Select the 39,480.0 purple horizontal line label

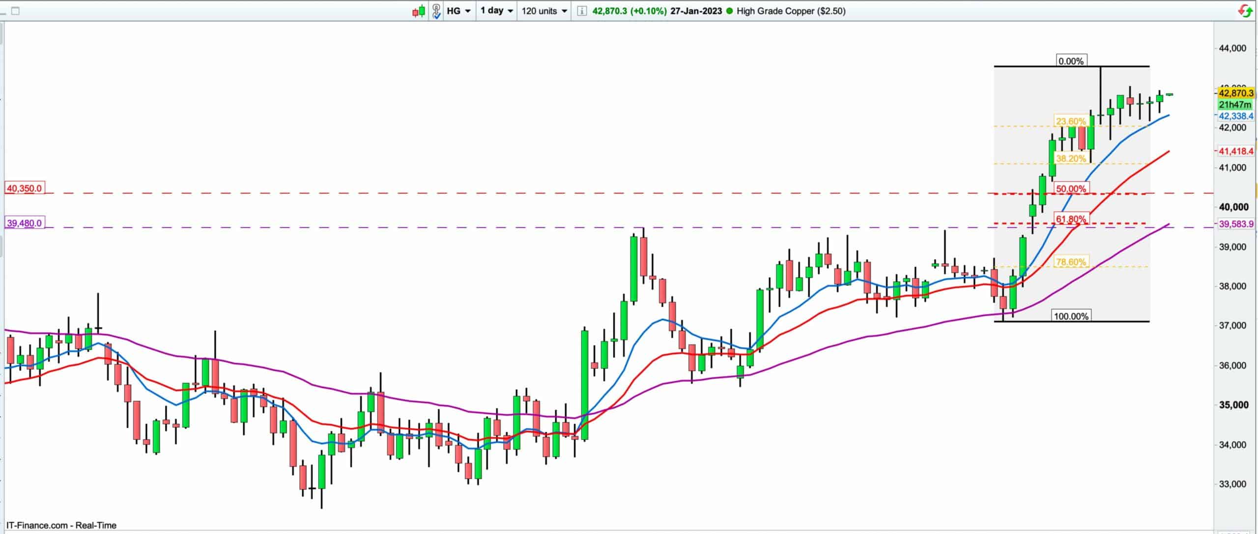(x=24, y=223)
